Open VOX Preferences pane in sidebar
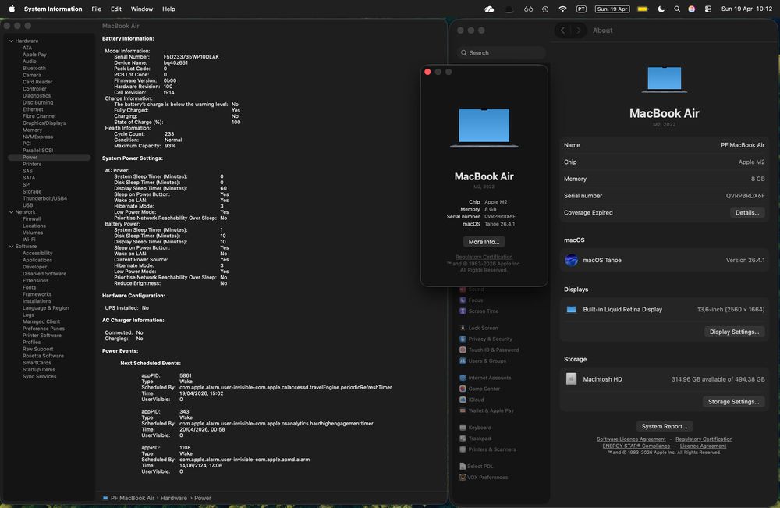780x508 pixels. [483, 477]
